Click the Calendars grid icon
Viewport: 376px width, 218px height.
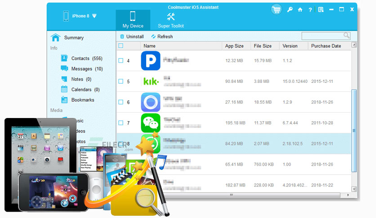[x=64, y=89]
